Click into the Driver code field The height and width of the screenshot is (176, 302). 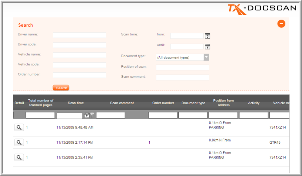coord(79,45)
